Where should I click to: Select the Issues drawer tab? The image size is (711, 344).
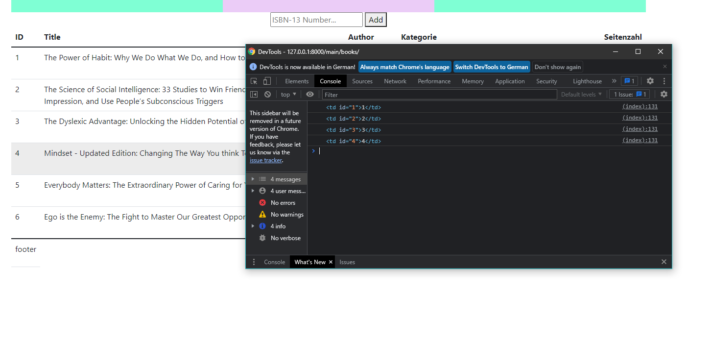click(x=347, y=262)
